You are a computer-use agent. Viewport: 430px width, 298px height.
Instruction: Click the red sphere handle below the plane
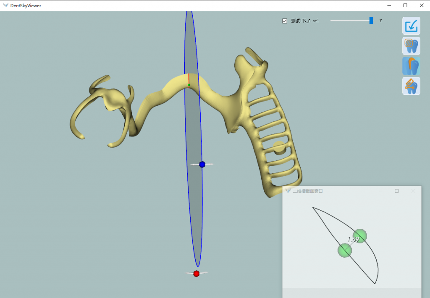click(196, 274)
